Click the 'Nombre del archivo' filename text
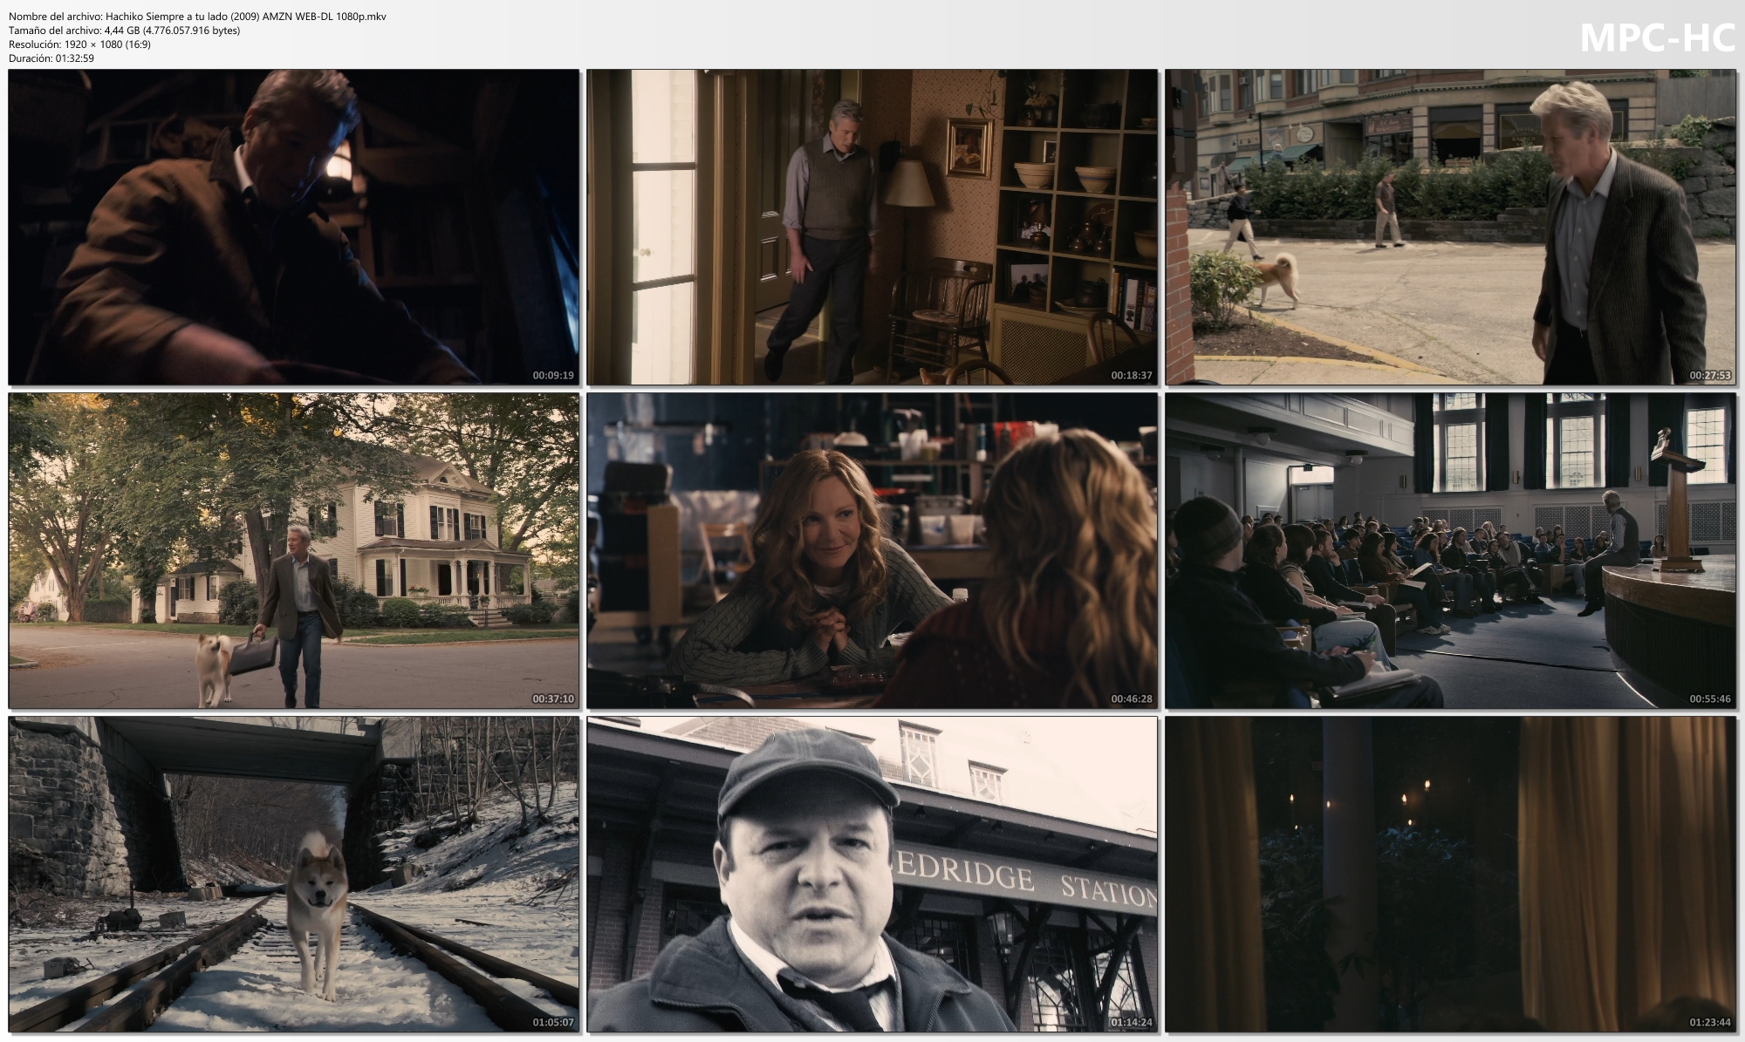 (x=197, y=17)
